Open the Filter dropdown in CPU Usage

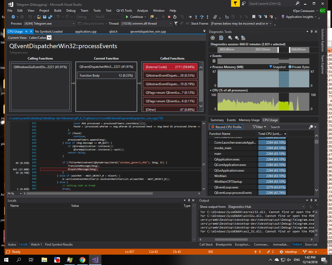tap(259, 127)
